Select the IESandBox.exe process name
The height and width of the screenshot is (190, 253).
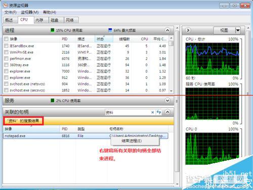(x=22, y=46)
